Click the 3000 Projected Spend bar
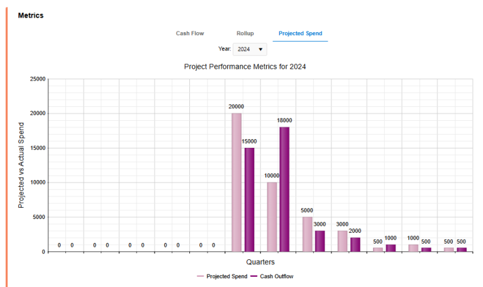483x287 pixels. (342, 241)
